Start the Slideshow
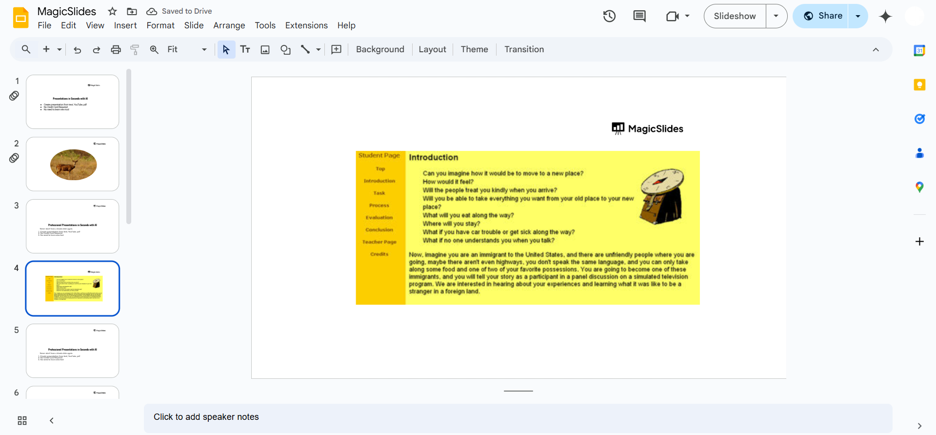The image size is (936, 435). [735, 16]
